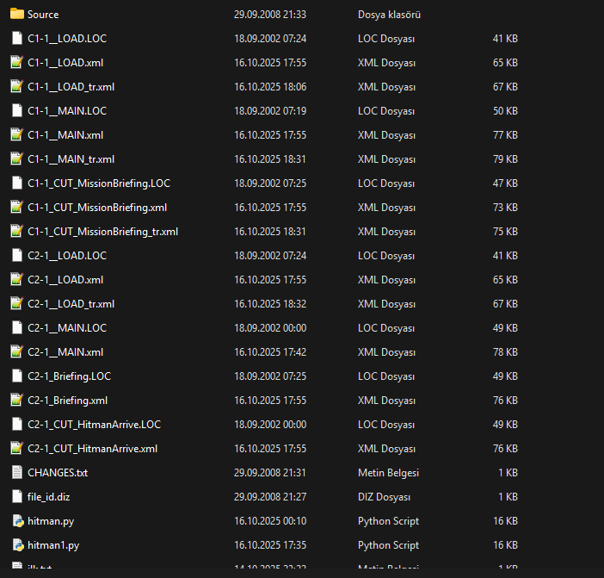This screenshot has height=578, width=604.
Task: Select C1-1_CUT_MissionBriefing.LOC file icon
Action: 17,183
